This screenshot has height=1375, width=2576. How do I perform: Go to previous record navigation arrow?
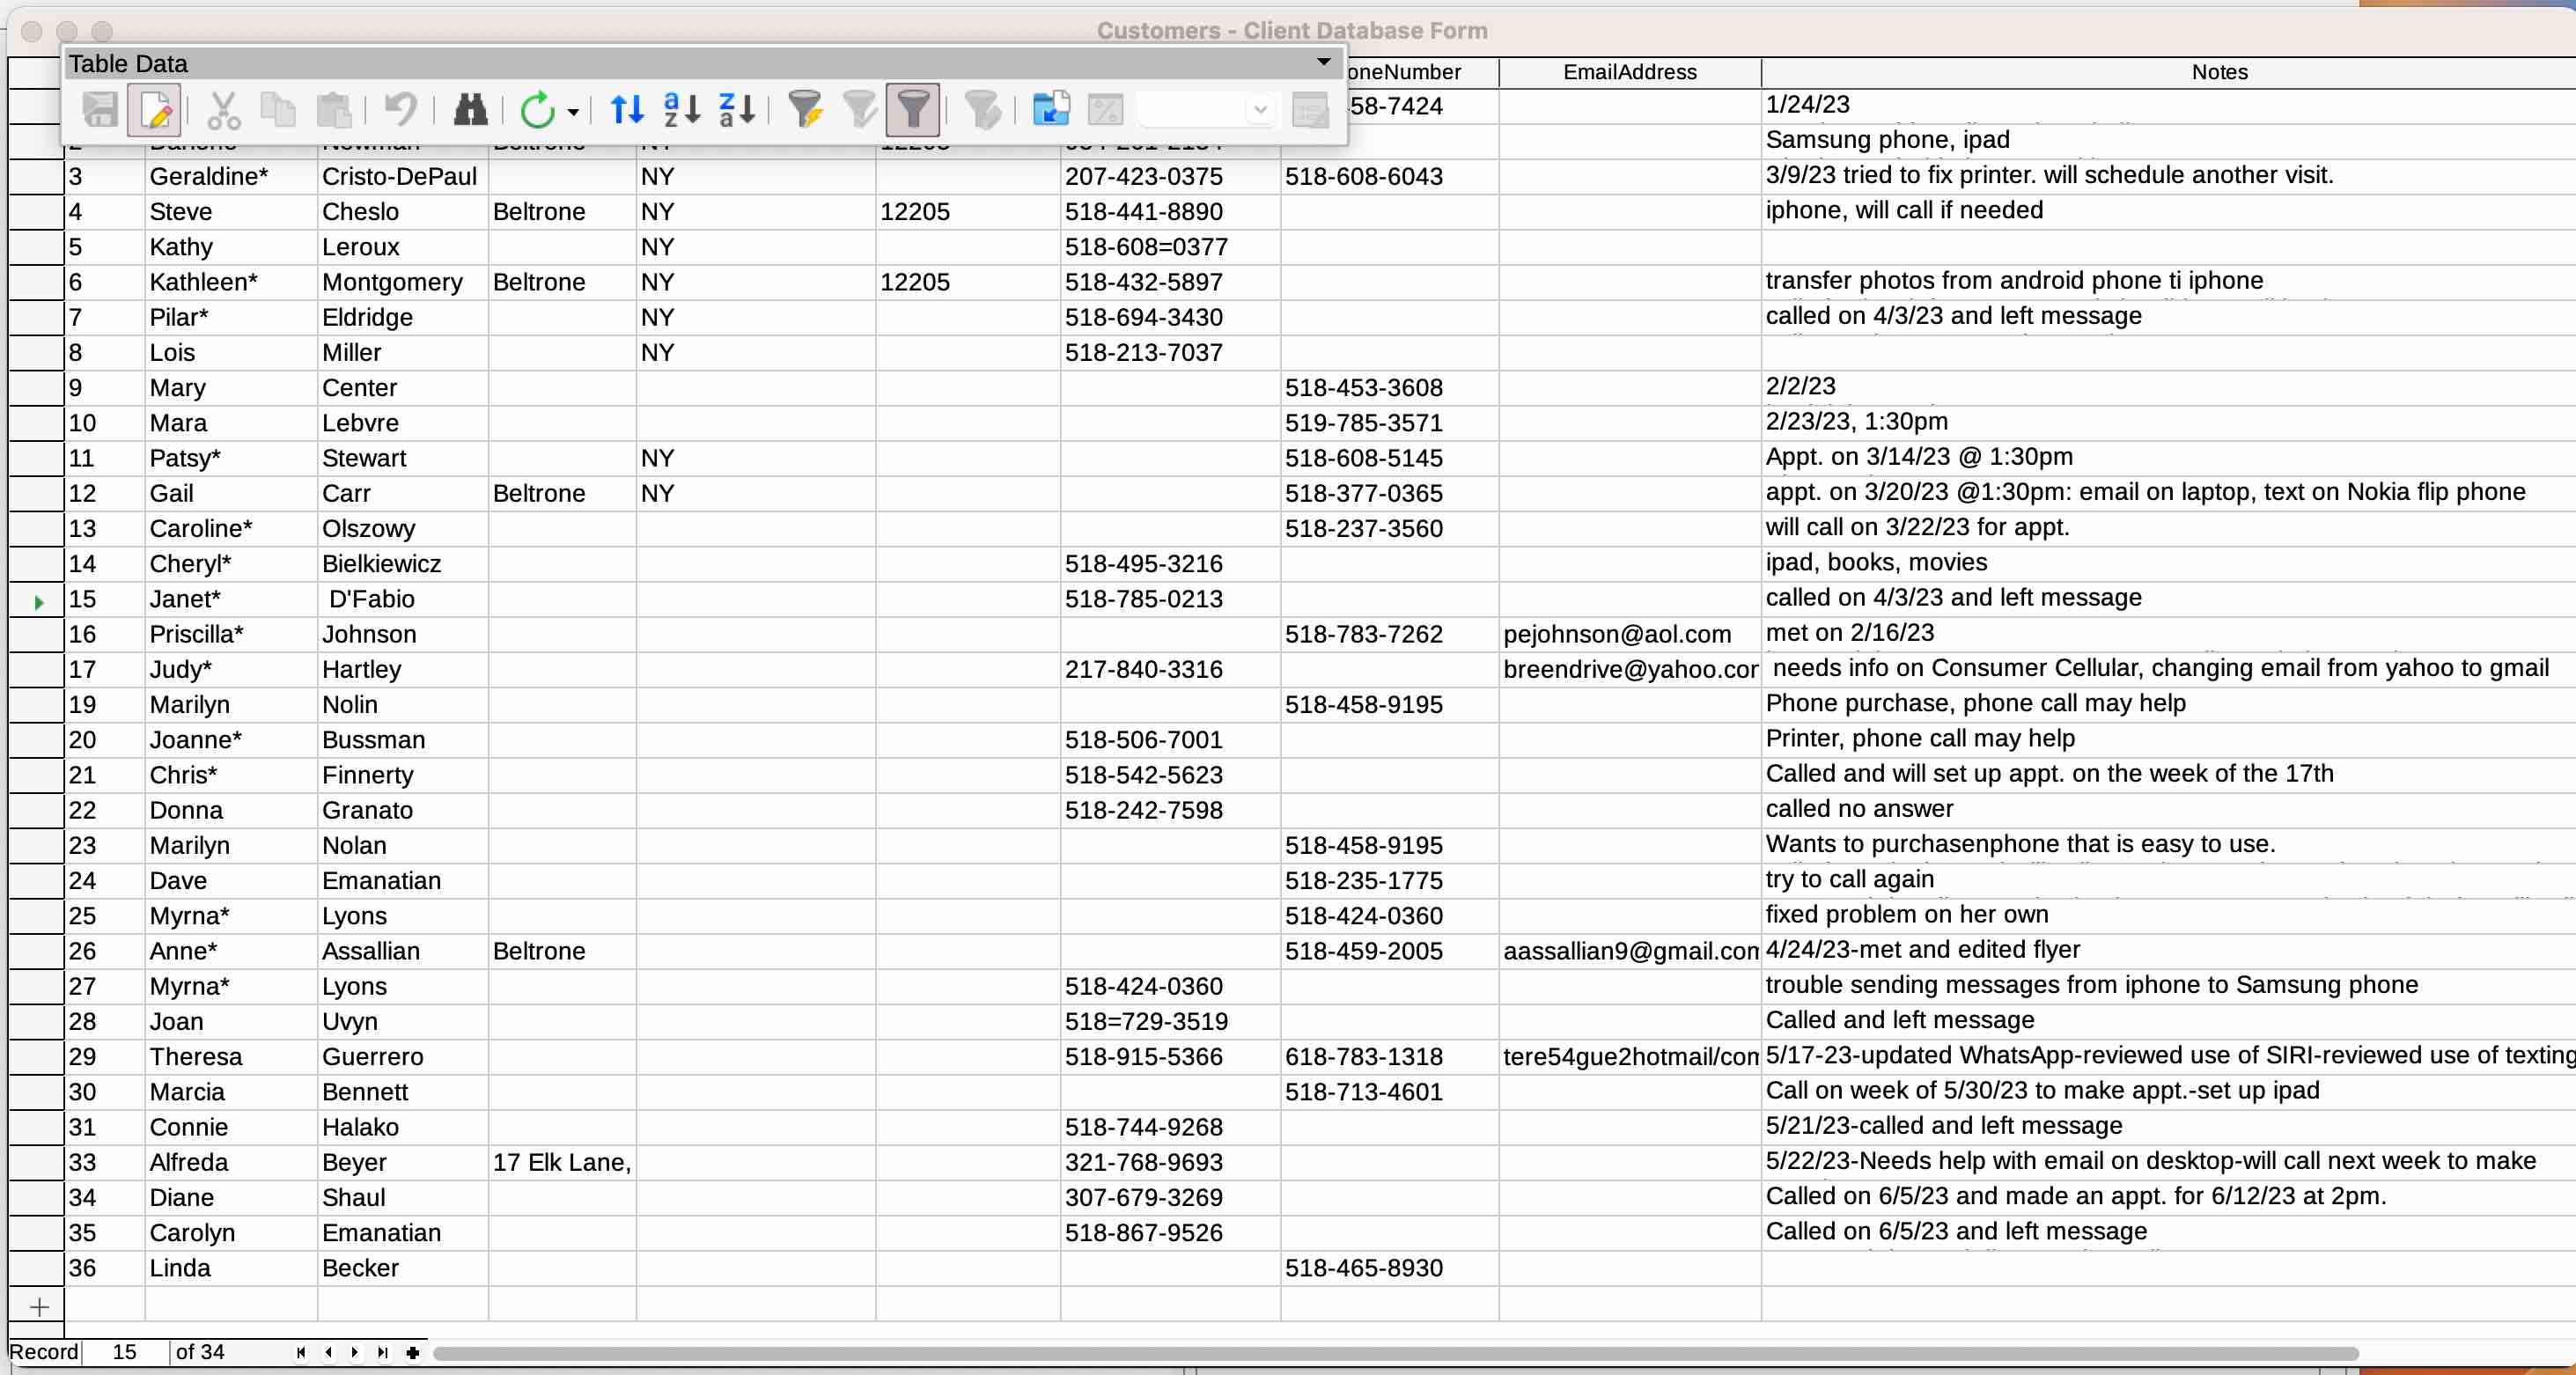[x=328, y=1352]
